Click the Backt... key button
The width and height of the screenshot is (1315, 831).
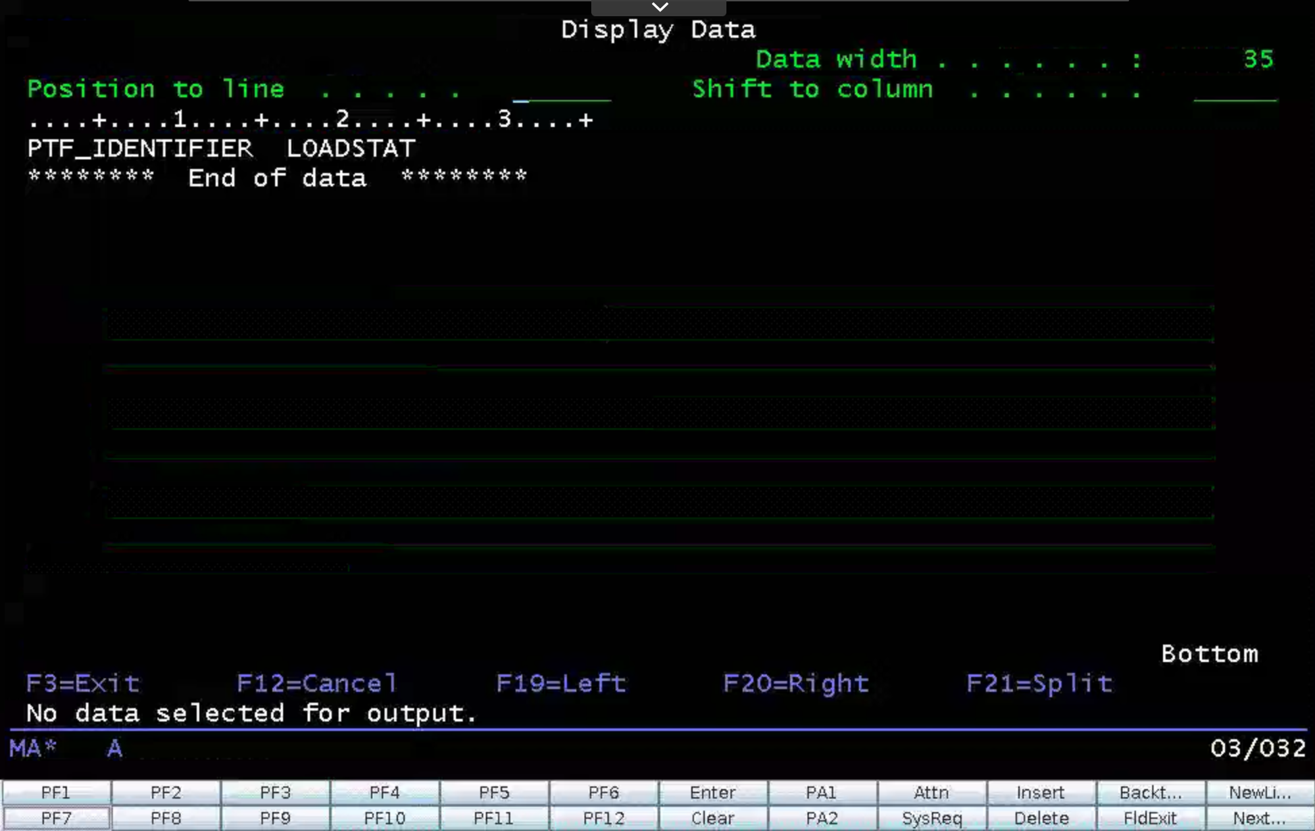point(1151,792)
